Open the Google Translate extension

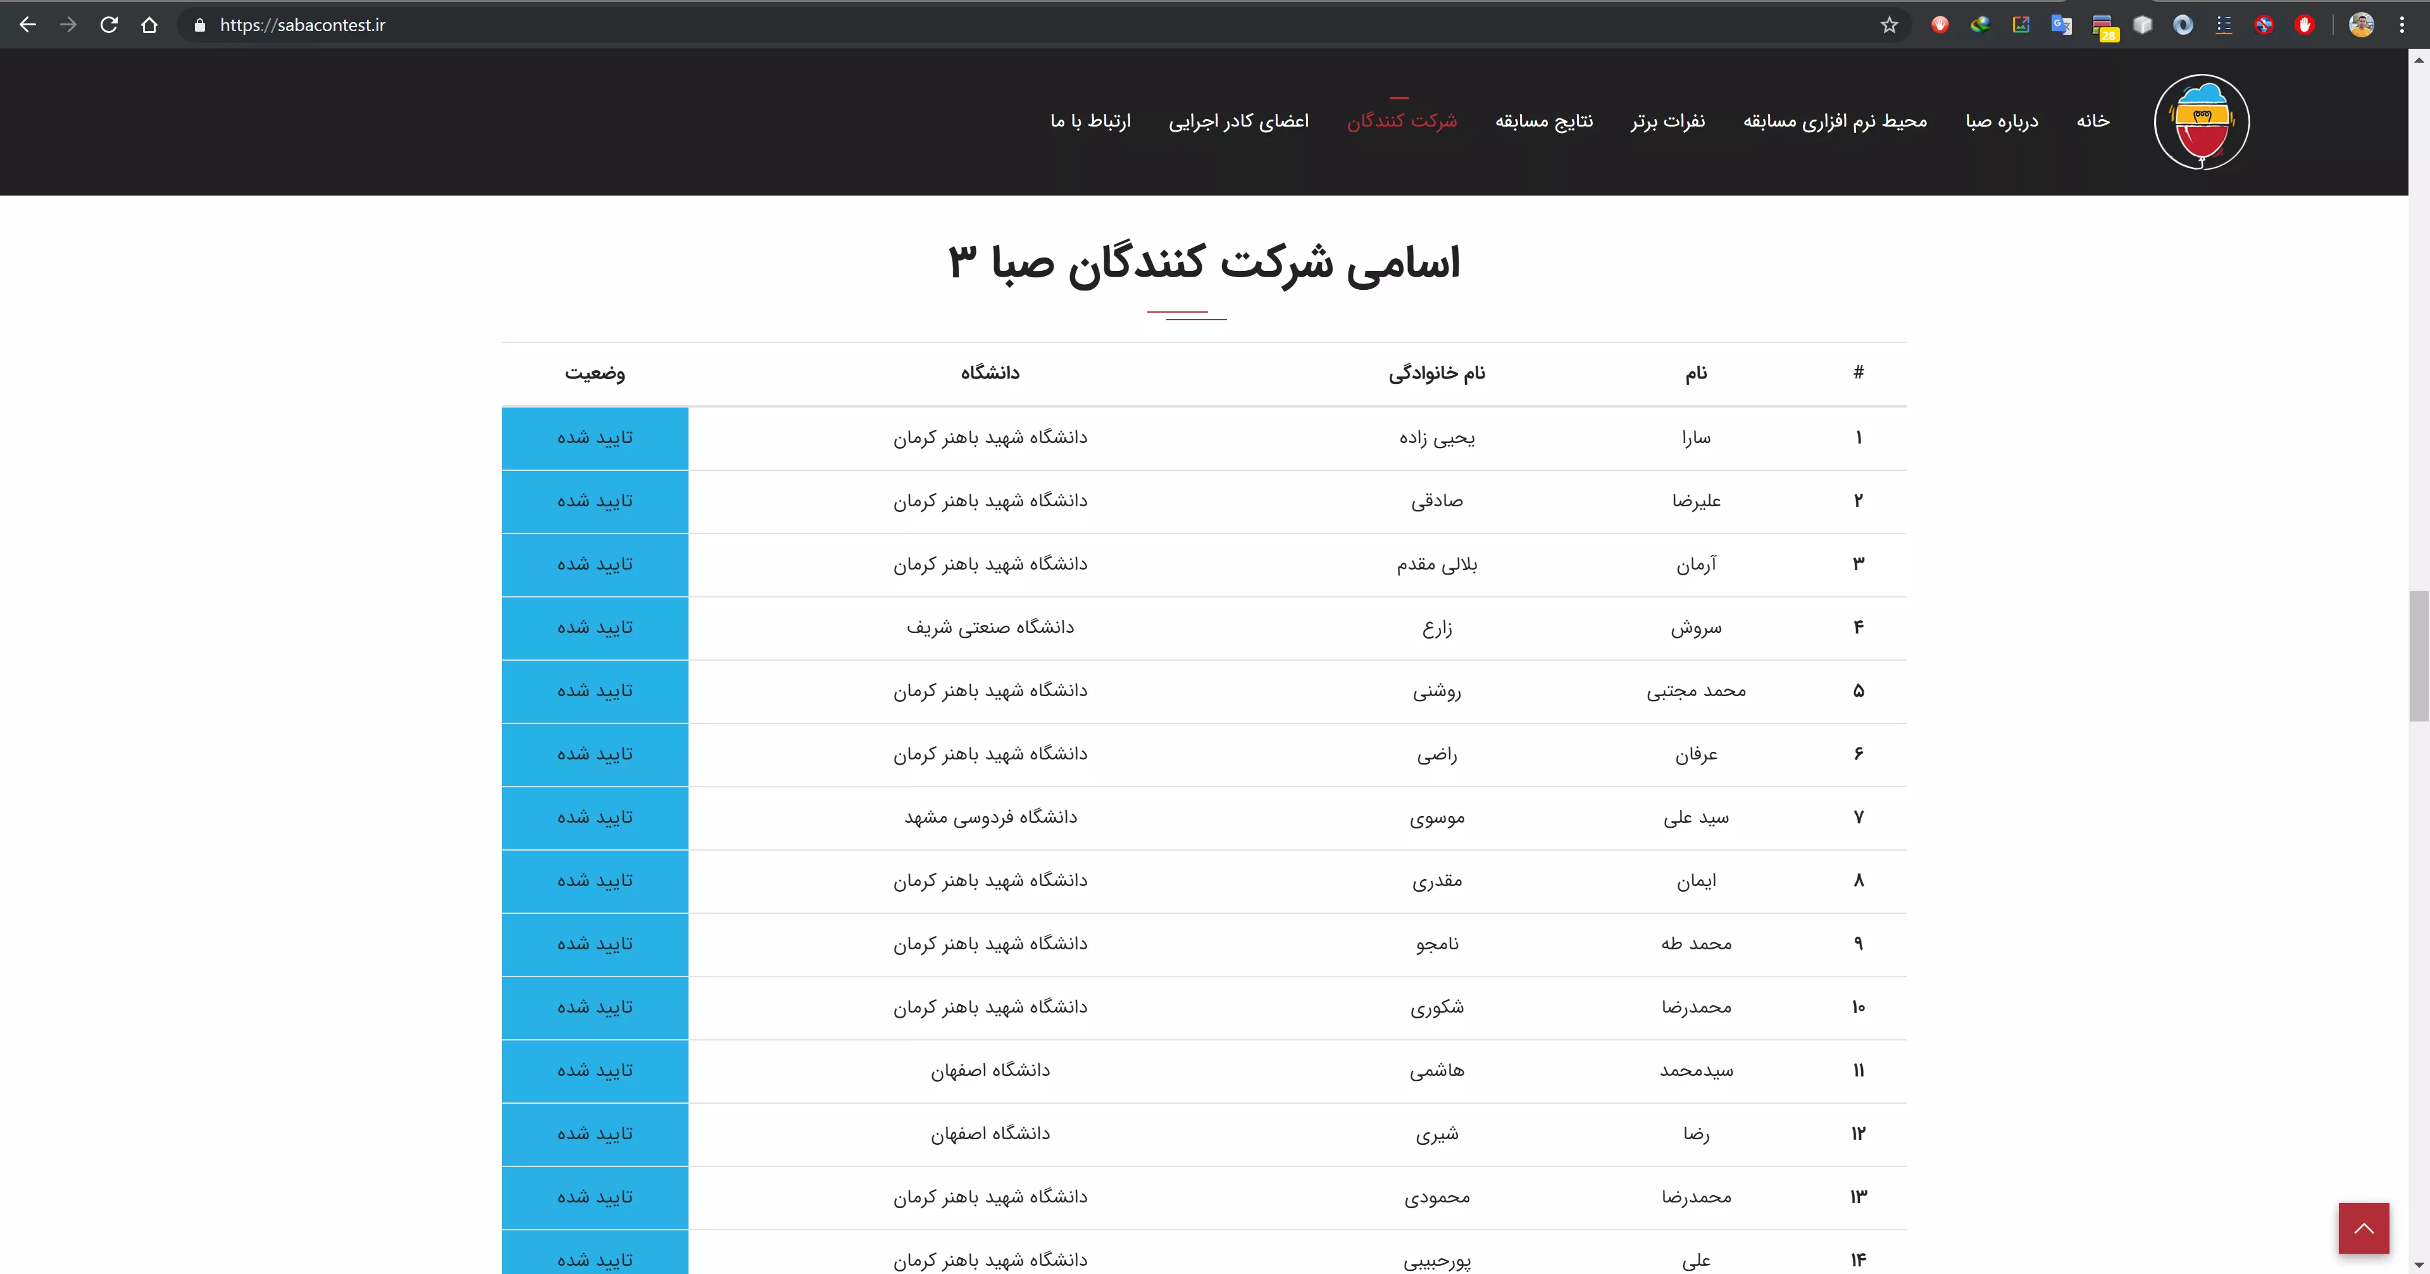[x=2061, y=25]
